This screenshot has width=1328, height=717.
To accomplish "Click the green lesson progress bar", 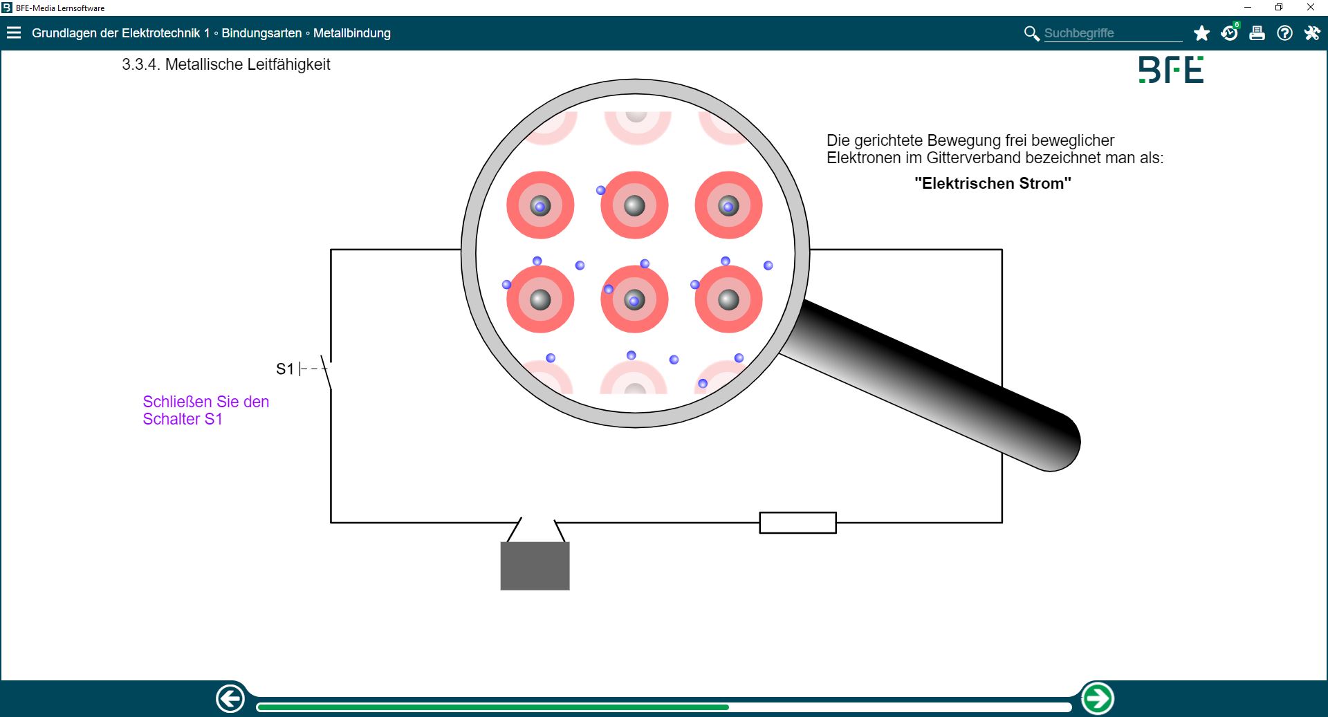I will tap(492, 707).
